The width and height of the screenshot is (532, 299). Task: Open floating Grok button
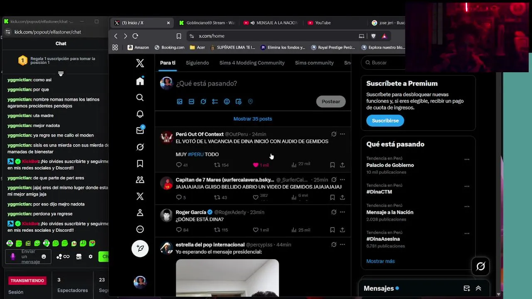[x=480, y=266]
